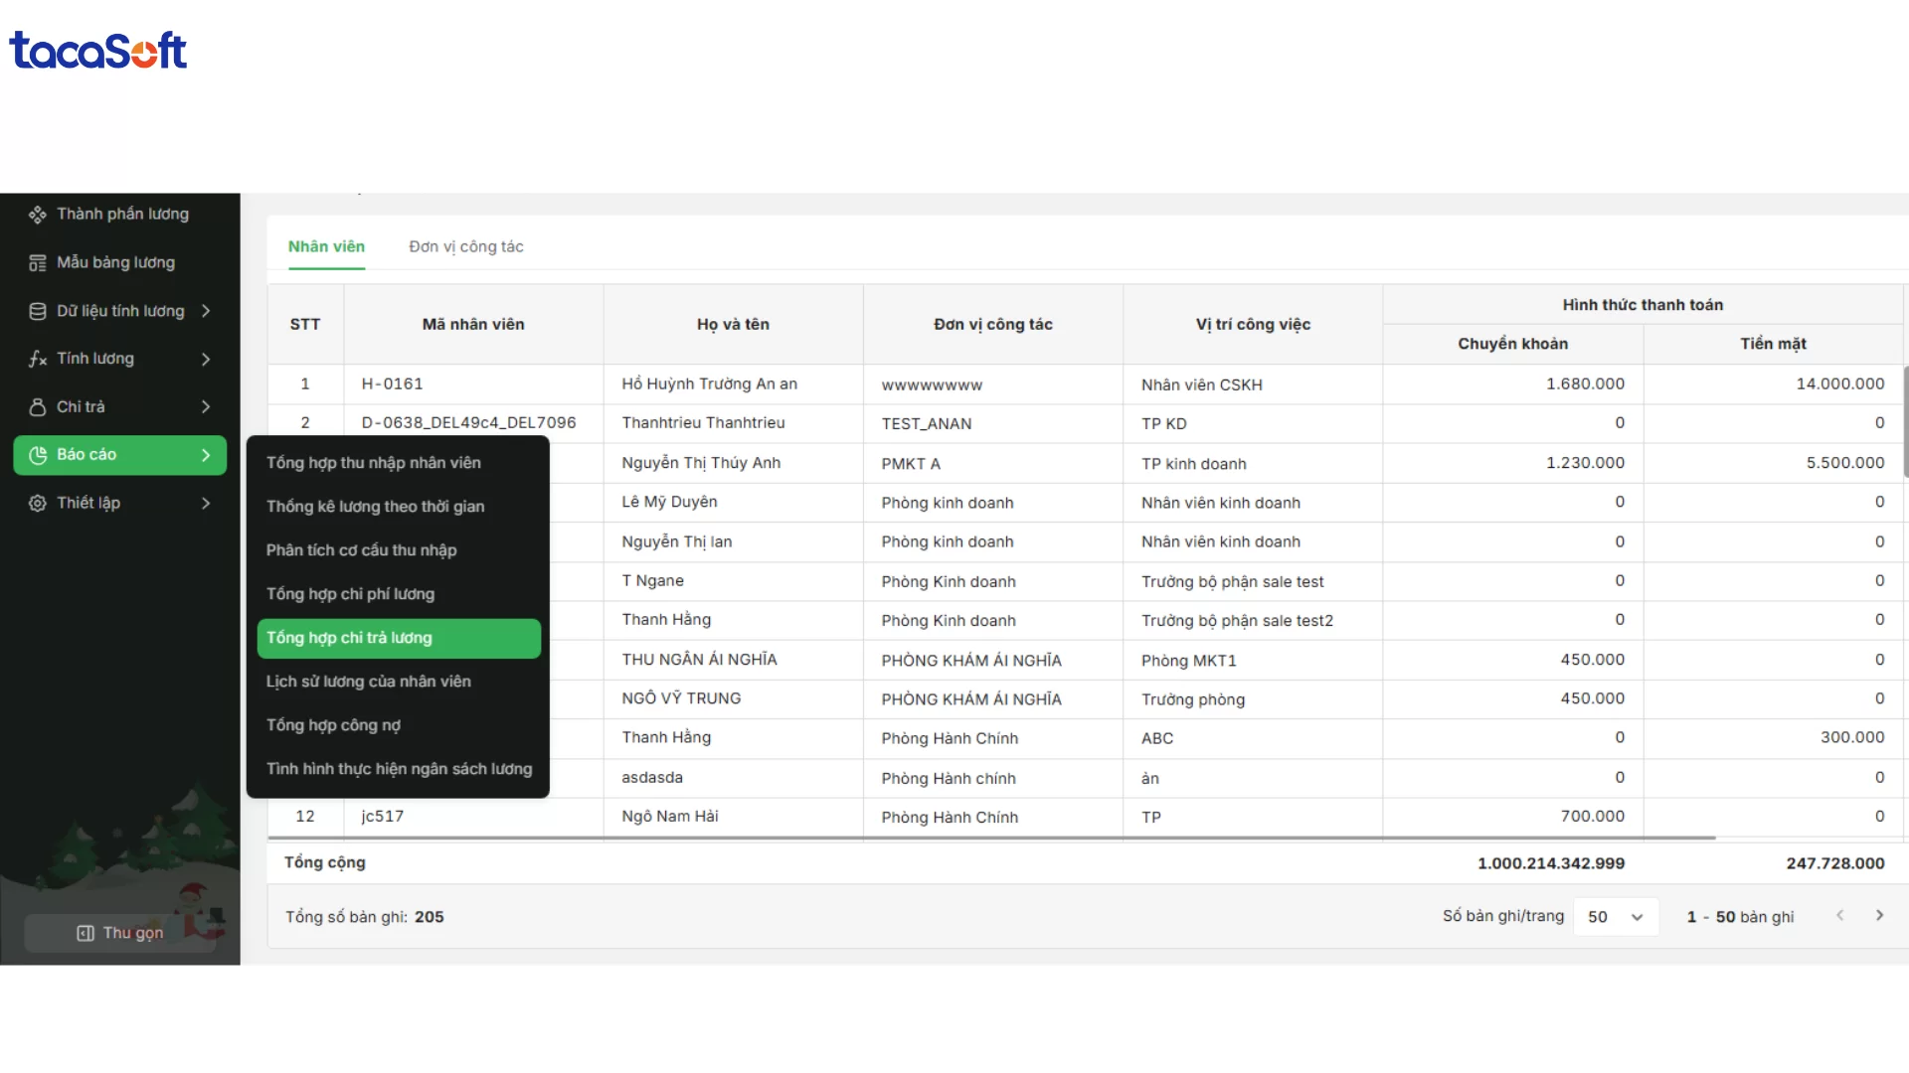The image size is (1909, 1073).
Task: Click the Dữ liệu tính lương database icon
Action: click(x=38, y=311)
